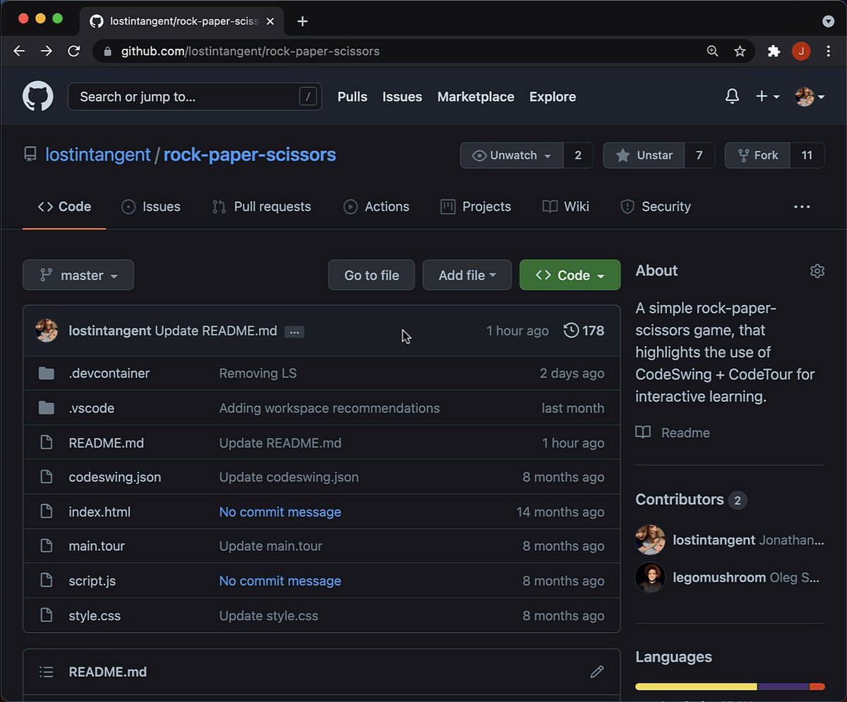Click the lostintangent avatar in commit row
Image resolution: width=847 pixels, height=702 pixels.
tap(47, 331)
